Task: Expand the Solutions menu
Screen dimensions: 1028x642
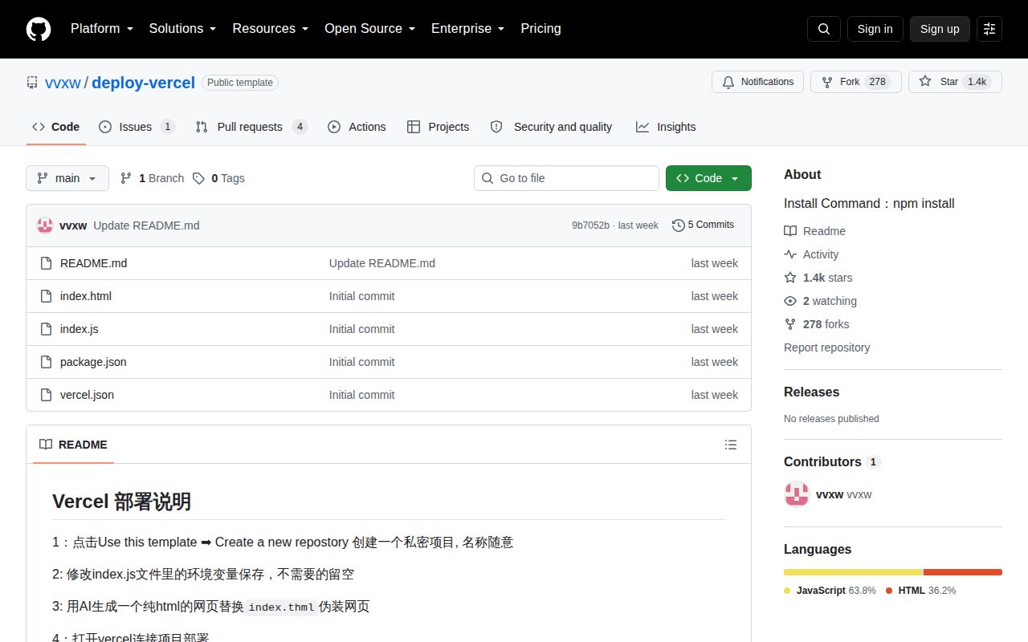Action: click(x=183, y=29)
